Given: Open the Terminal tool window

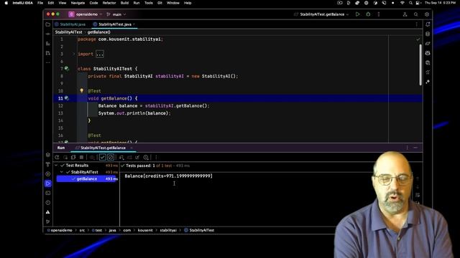Looking at the screenshot, I should coord(48,193).
